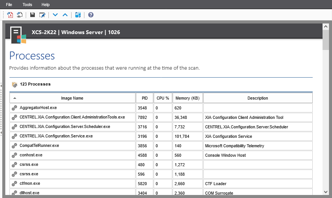The height and width of the screenshot is (198, 332).
Task: Click the up chevron toolbar icon
Action: [65, 15]
